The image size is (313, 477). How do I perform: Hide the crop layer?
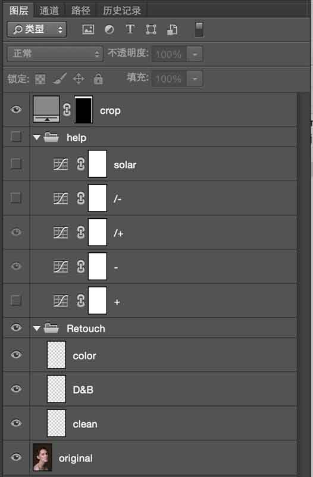16,110
